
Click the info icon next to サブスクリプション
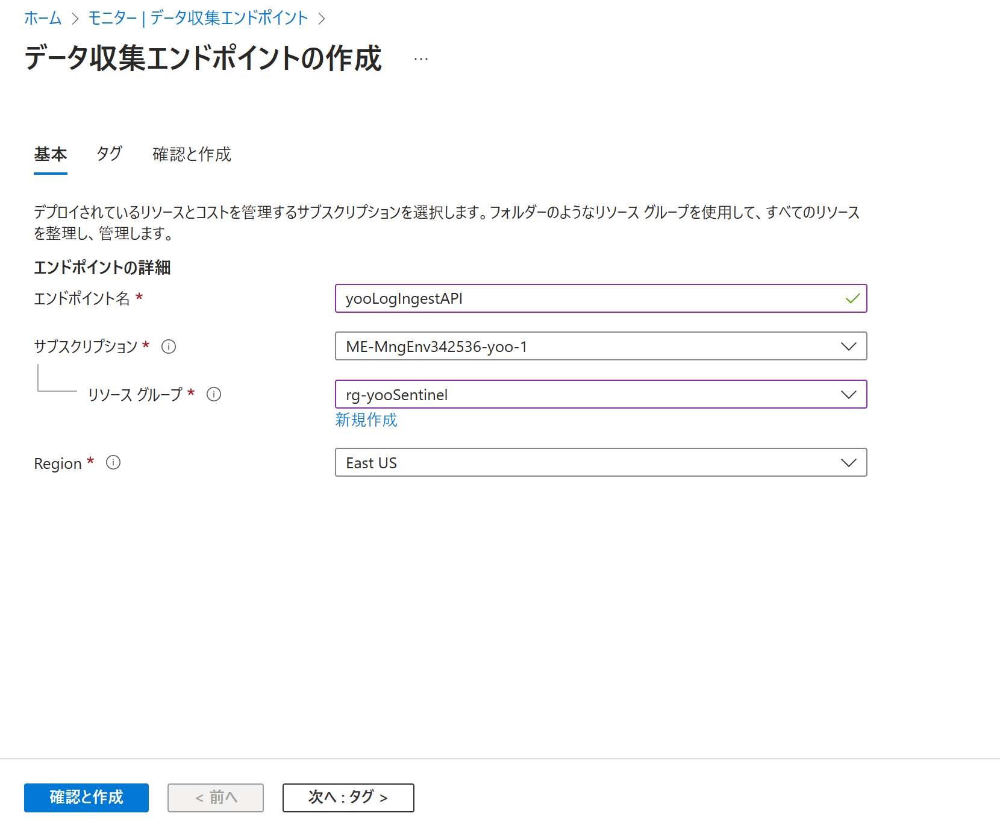pyautogui.click(x=169, y=347)
